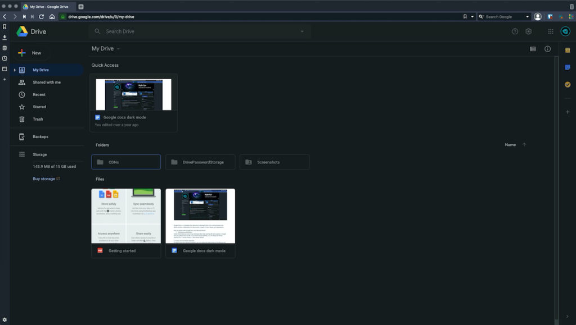The width and height of the screenshot is (576, 325).
Task: Toggle to list view layout
Action: coord(532,49)
